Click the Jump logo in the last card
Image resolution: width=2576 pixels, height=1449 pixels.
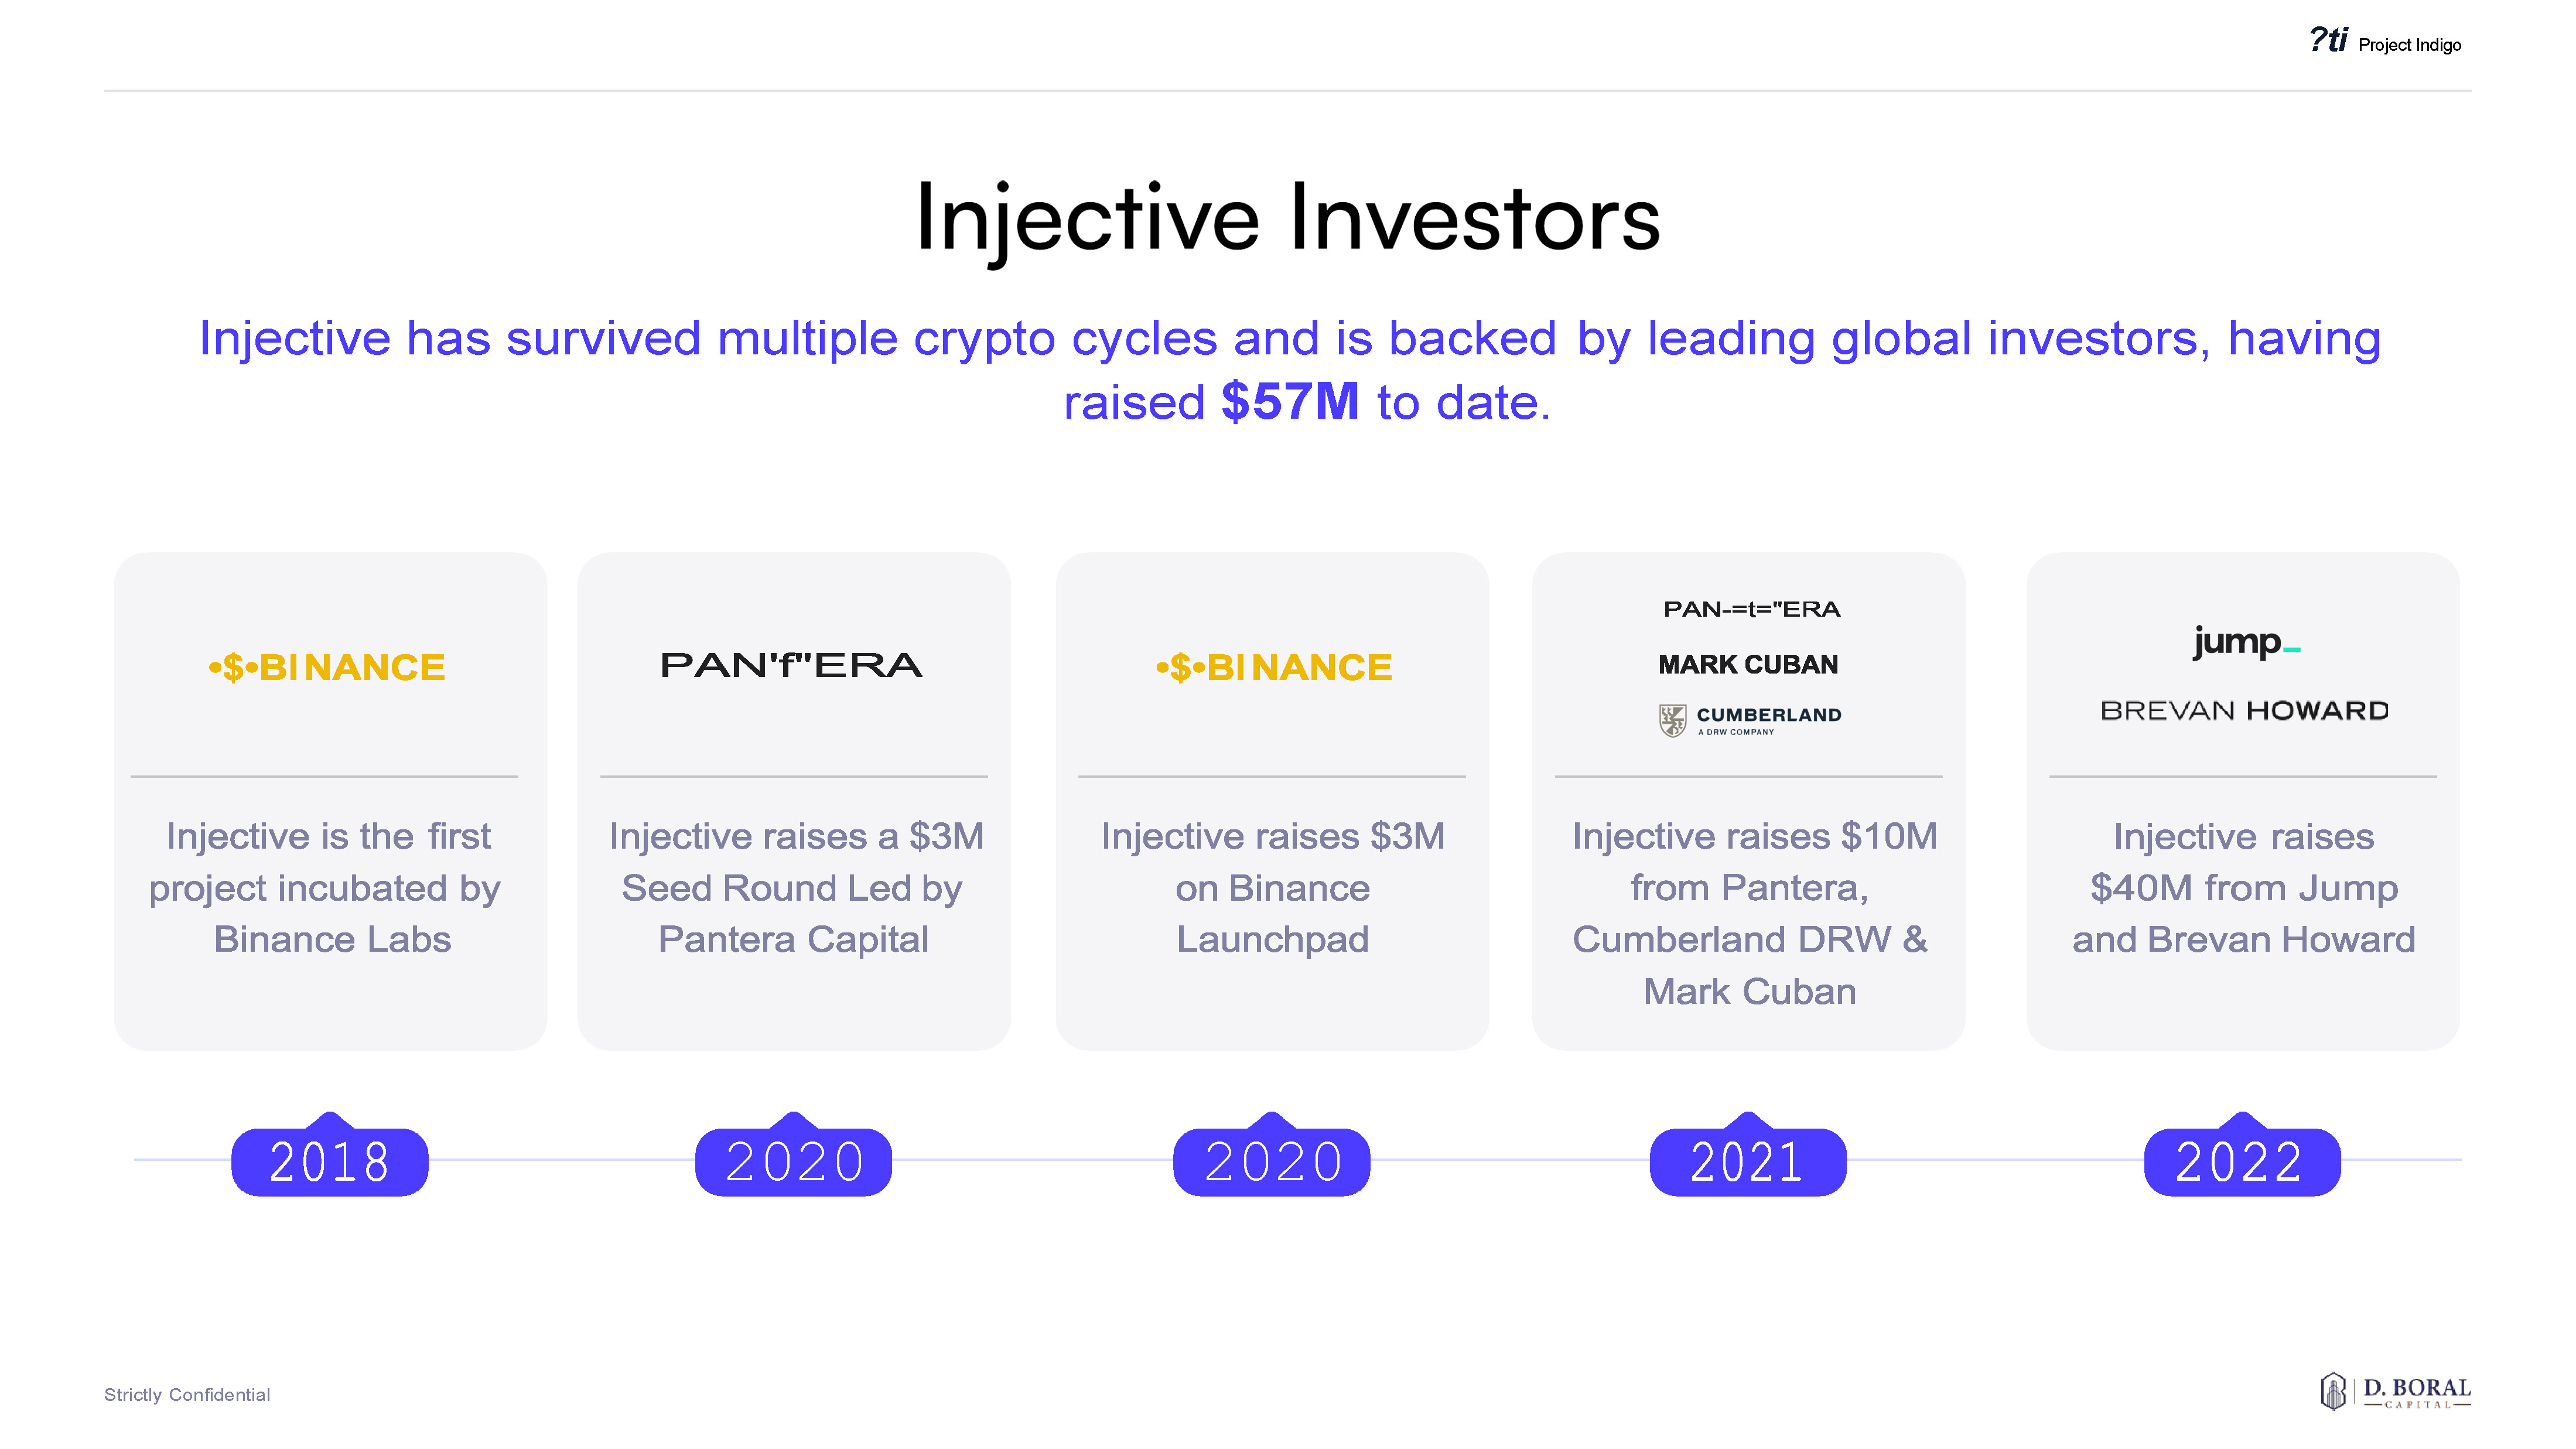pos(2245,642)
